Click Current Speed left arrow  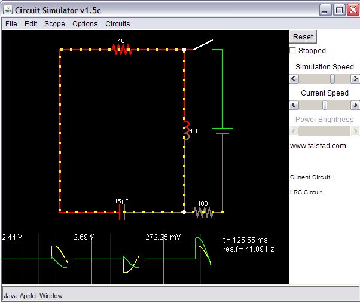click(x=294, y=105)
